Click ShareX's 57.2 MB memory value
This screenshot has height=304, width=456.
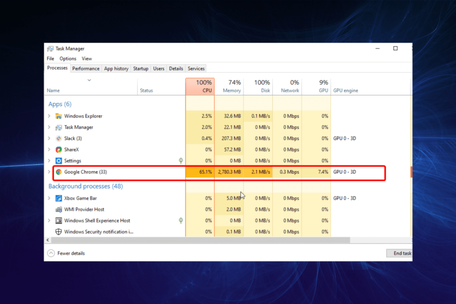[x=232, y=149]
